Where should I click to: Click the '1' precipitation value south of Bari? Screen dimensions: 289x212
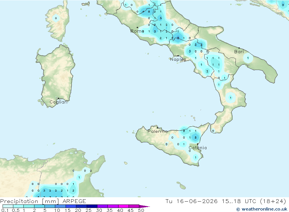coord(248,58)
